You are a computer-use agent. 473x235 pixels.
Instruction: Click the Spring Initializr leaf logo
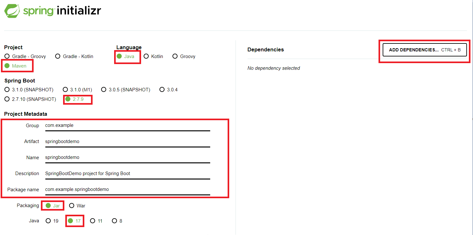[12, 10]
